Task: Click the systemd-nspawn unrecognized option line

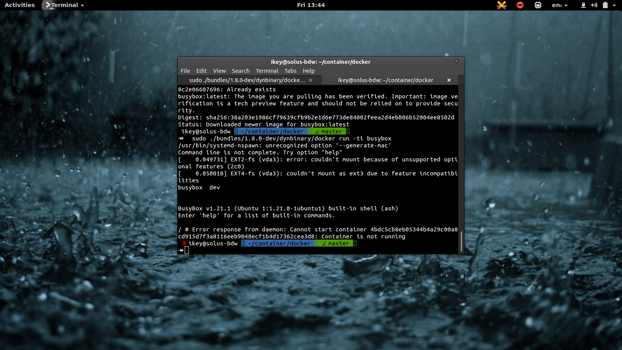Action: 285,145
